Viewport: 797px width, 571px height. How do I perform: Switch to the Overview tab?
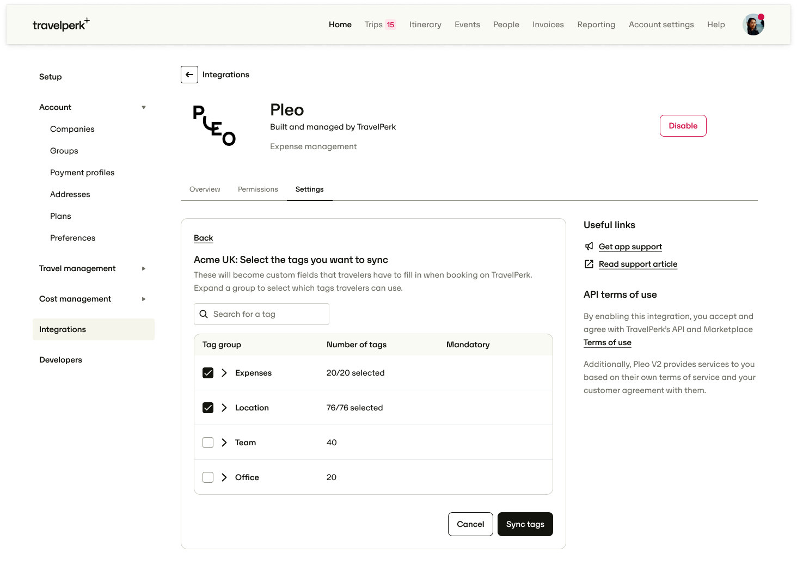tap(205, 189)
